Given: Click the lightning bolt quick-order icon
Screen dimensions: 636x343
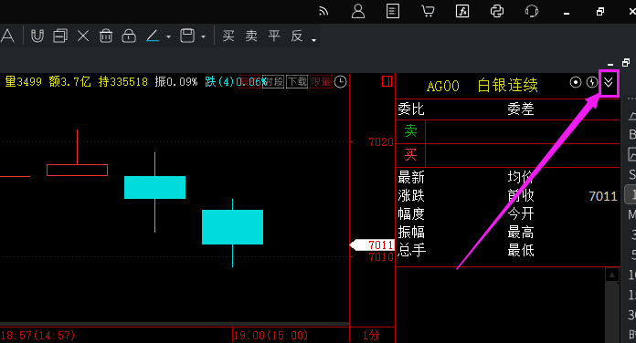Looking at the screenshot, I should point(592,82).
